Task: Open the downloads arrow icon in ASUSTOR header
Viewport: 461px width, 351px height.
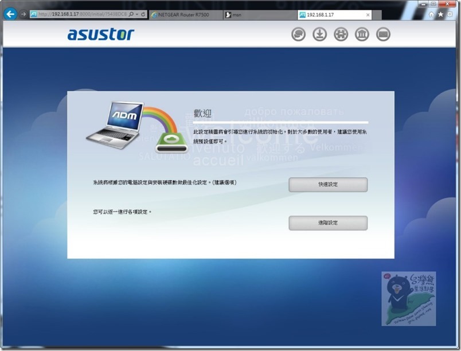Action: click(x=319, y=34)
